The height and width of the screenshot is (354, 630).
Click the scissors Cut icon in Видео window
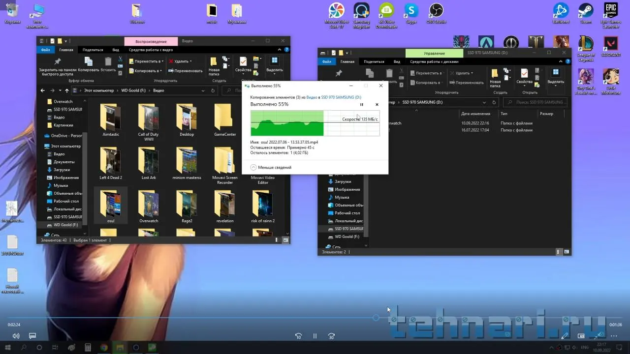point(120,59)
